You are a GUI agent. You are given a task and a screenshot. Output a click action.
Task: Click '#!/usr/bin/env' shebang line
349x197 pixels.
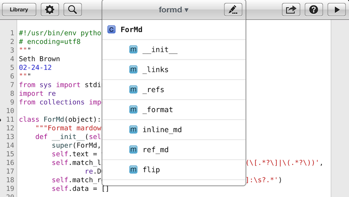coord(60,33)
